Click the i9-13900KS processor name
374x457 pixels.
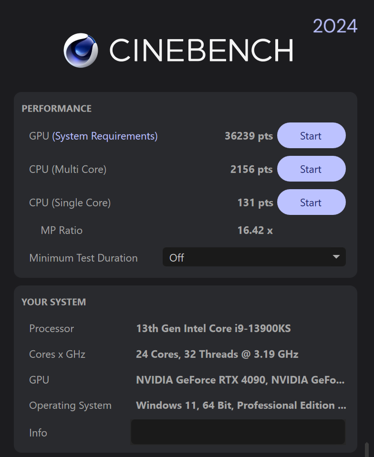pyautogui.click(x=213, y=329)
